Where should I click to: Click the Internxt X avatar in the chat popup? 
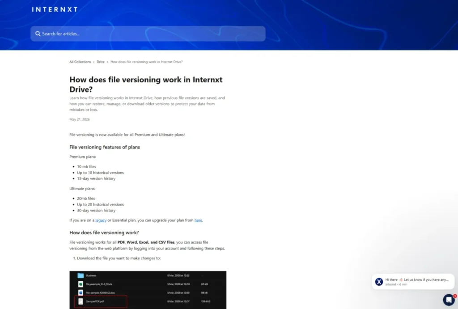[379, 282]
